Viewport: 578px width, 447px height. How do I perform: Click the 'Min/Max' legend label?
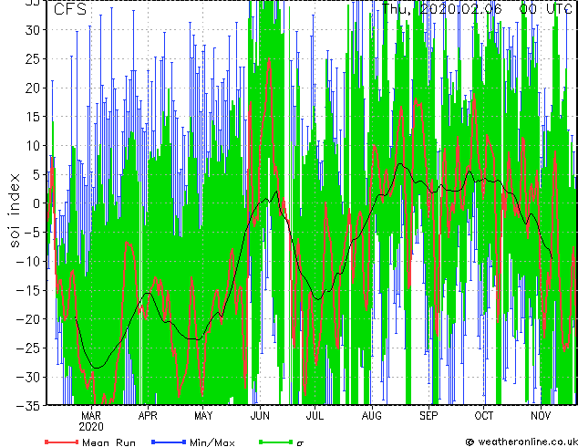(x=212, y=442)
